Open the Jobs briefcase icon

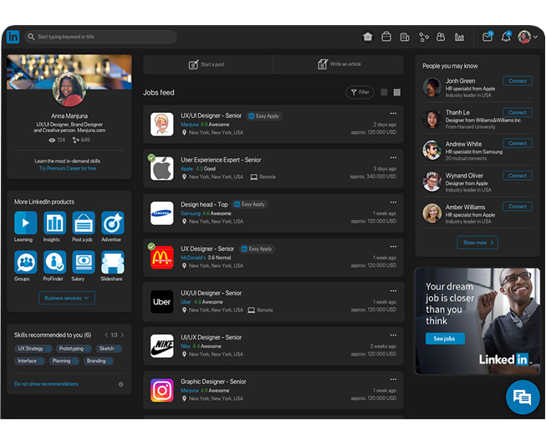tap(386, 37)
